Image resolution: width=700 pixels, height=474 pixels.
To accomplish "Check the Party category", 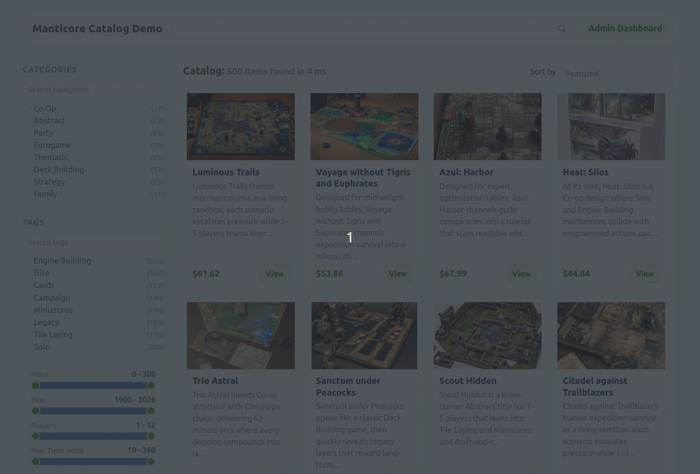I will coord(26,132).
